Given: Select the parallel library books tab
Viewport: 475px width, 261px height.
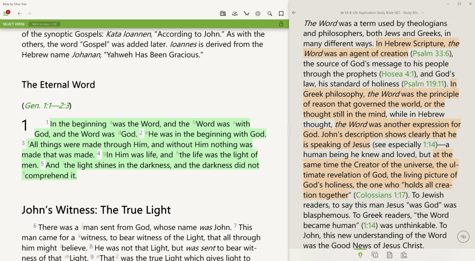Looking at the screenshot, I should tap(375, 255).
